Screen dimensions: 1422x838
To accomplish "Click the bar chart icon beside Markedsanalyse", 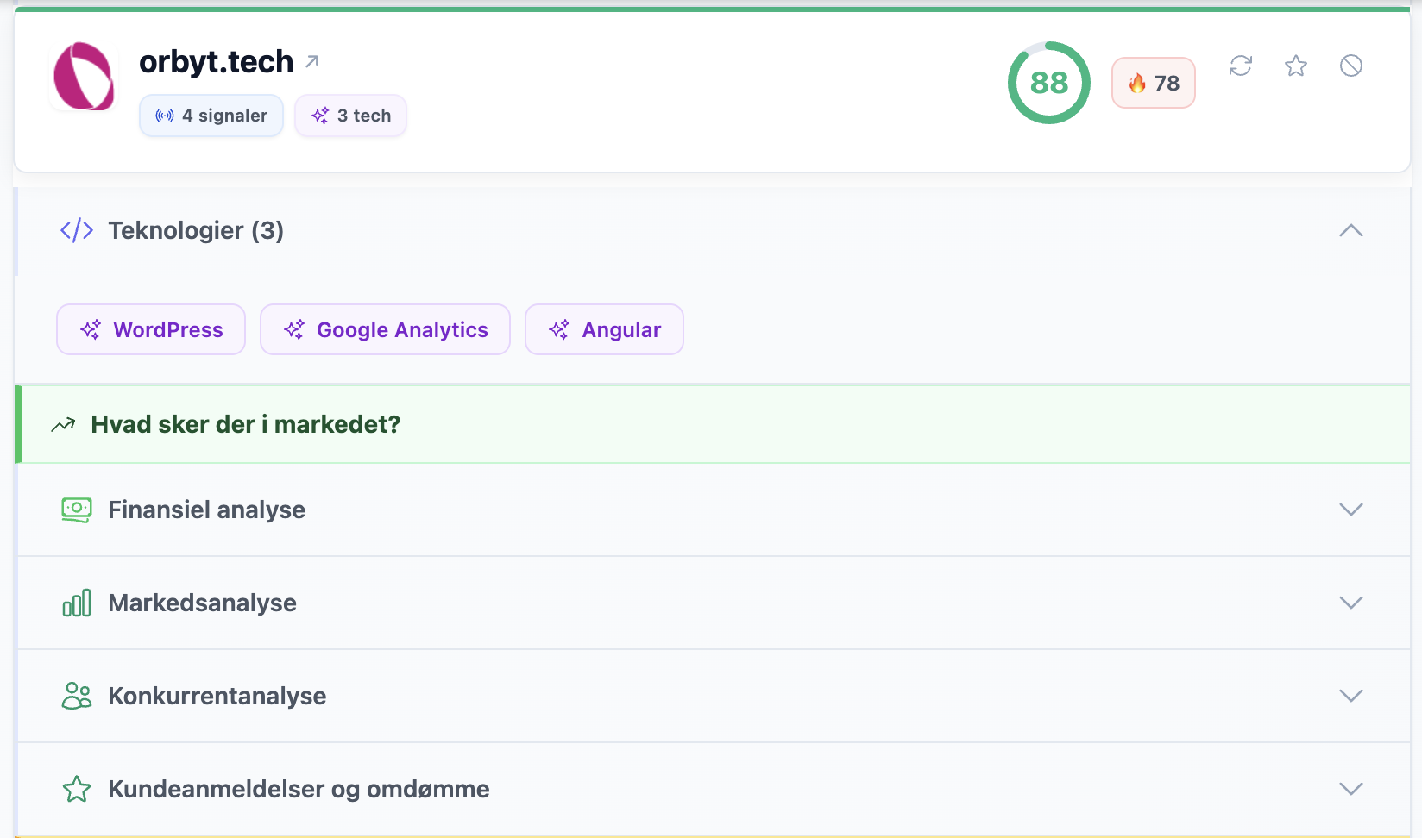I will [76, 603].
